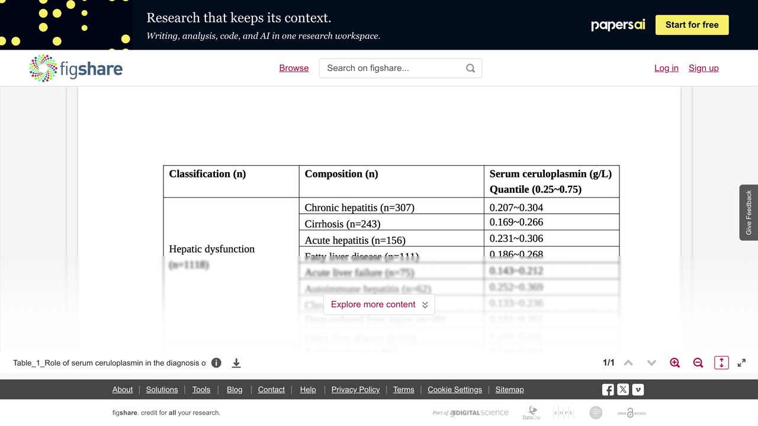Open Blog footer link
Screen dimensions: 758x426
(235, 389)
